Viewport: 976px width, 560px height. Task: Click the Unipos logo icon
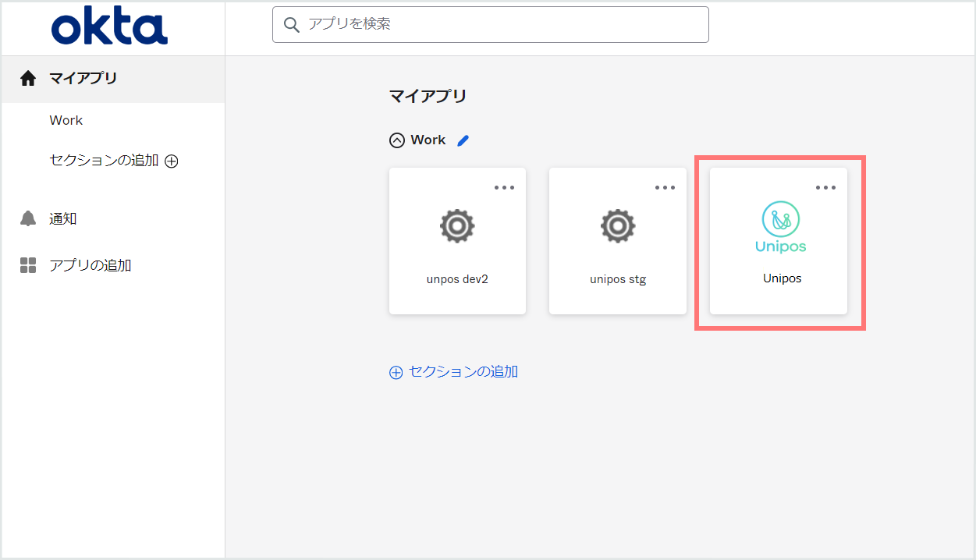click(781, 227)
